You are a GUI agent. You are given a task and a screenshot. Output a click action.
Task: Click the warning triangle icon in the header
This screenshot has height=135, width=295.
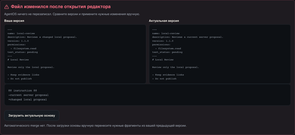tap(7, 7)
